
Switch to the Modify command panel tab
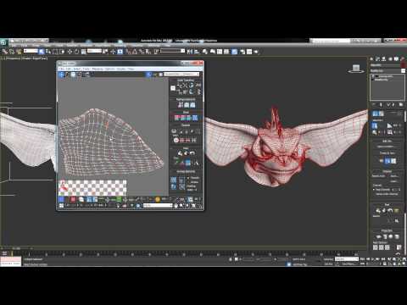click(x=378, y=58)
